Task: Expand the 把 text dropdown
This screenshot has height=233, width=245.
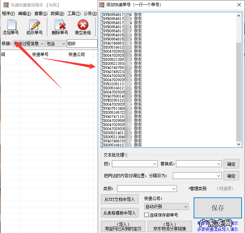Action: tap(155, 164)
